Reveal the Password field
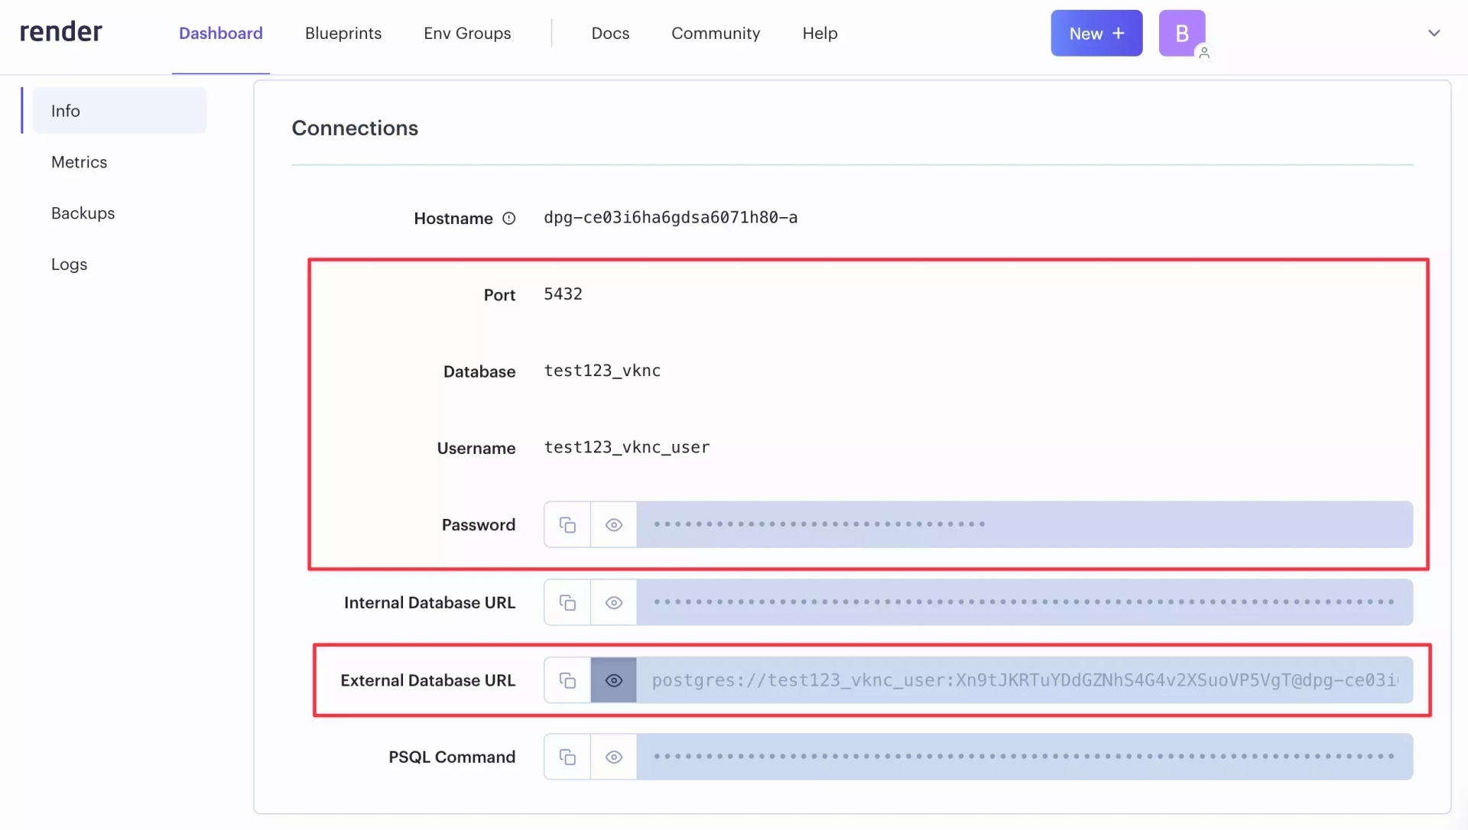1468x830 pixels. click(x=613, y=524)
